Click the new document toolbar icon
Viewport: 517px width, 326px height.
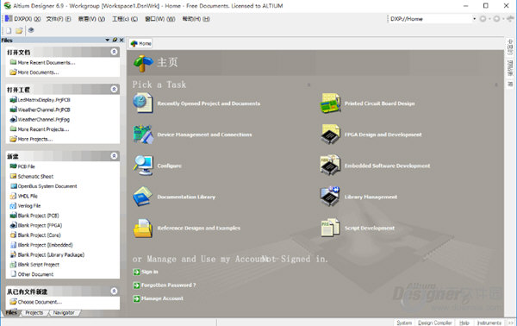click(9, 31)
